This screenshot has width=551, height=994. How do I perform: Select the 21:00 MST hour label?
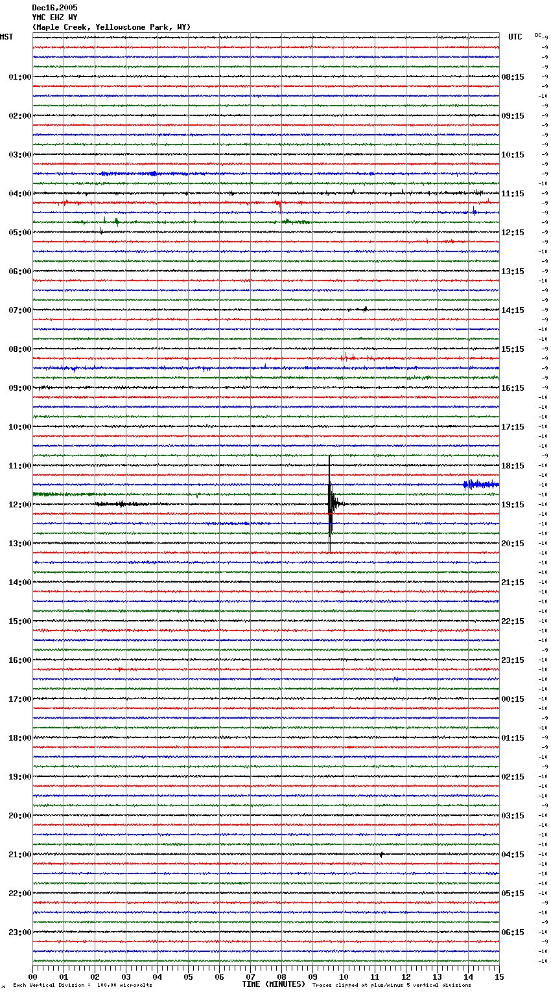20,855
